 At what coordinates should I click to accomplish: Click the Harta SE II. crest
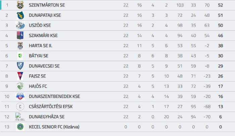[20, 46]
